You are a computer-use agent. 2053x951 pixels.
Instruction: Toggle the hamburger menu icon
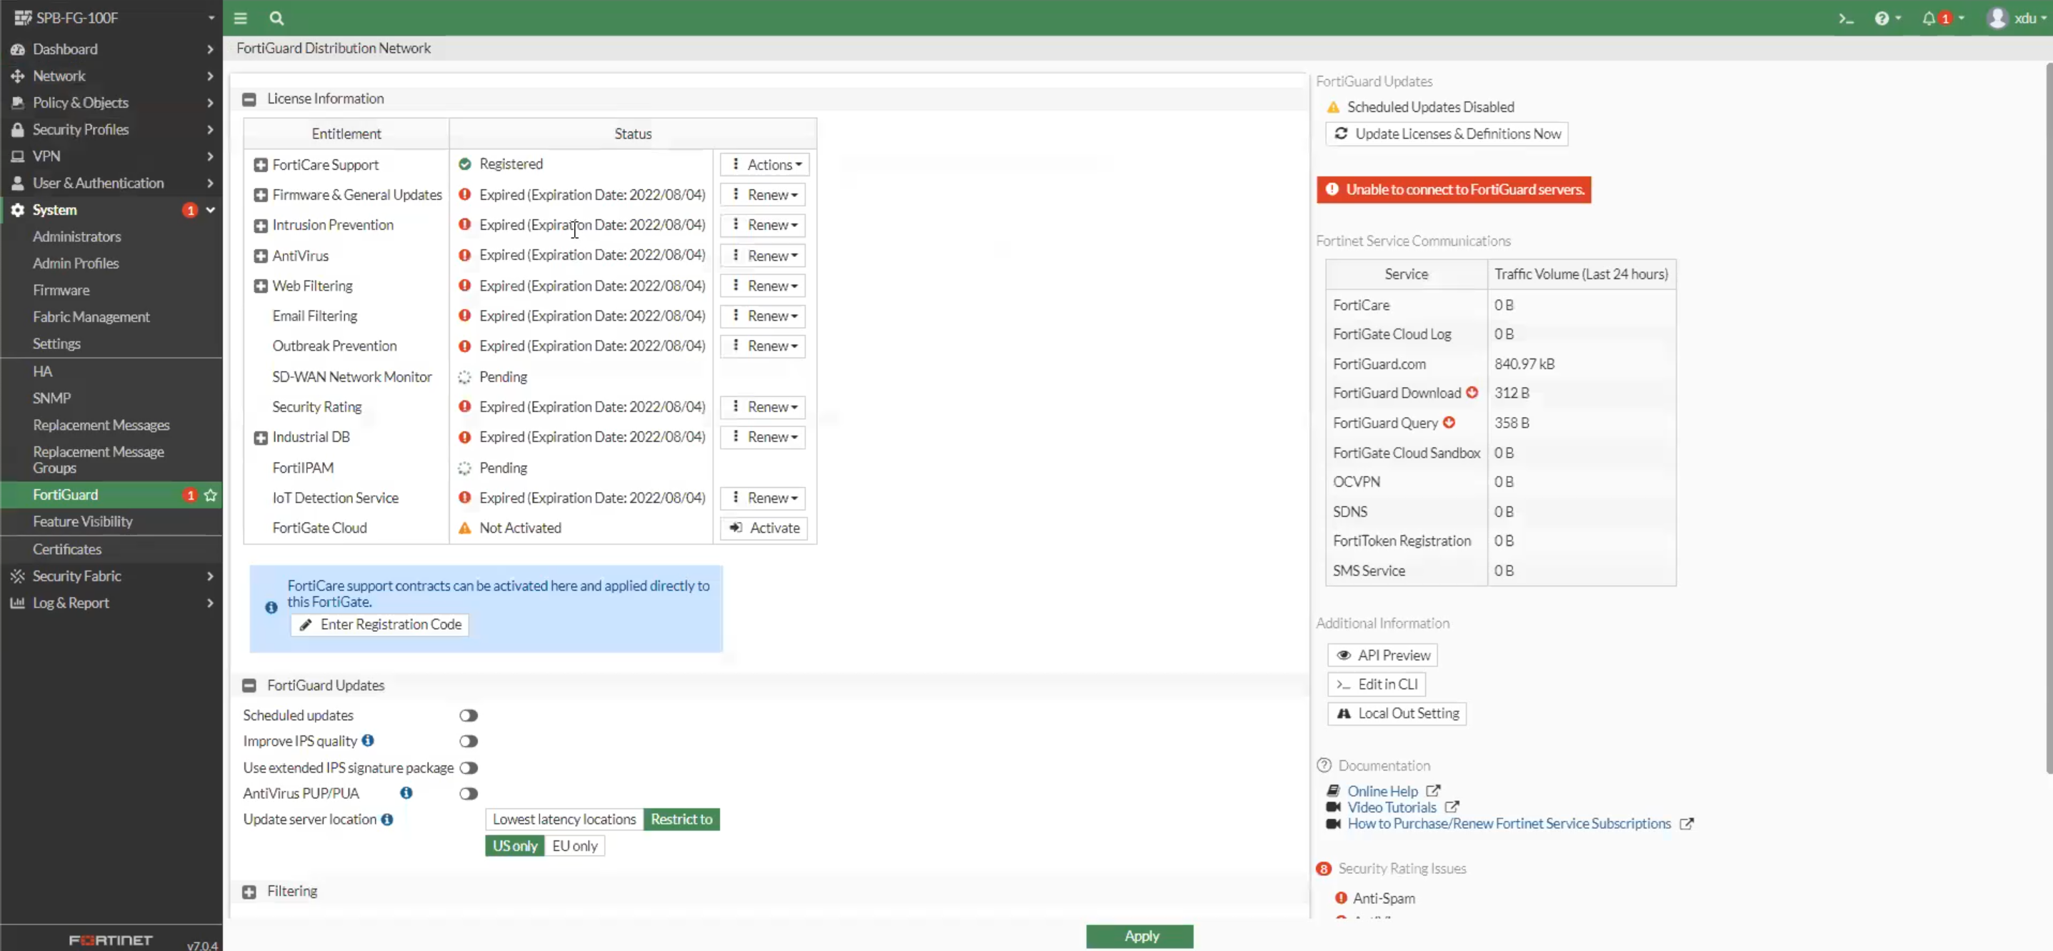tap(240, 19)
